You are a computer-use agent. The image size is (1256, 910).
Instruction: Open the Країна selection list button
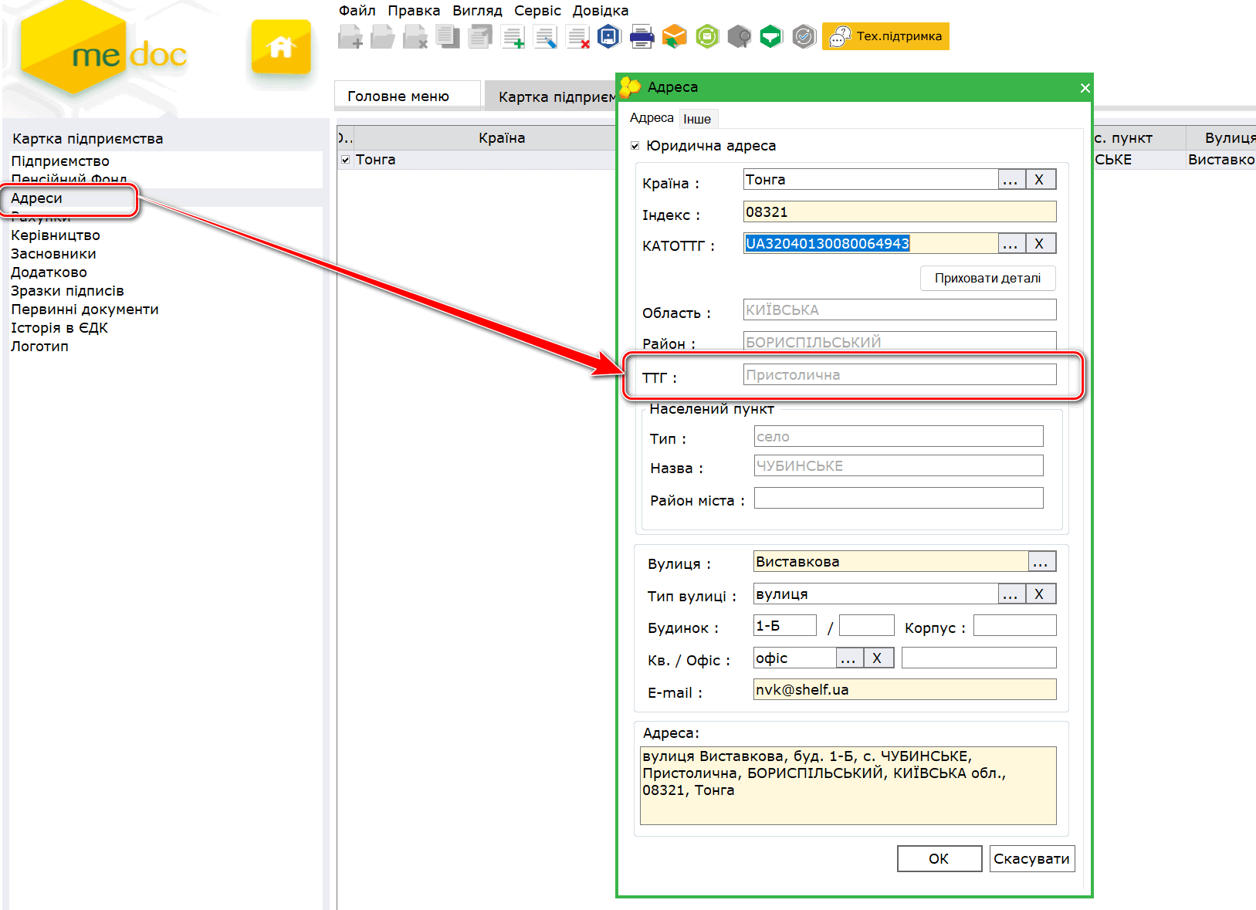(1010, 180)
